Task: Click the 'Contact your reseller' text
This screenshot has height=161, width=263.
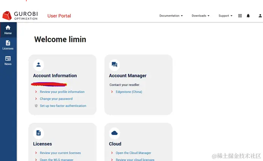Action: pos(124,85)
